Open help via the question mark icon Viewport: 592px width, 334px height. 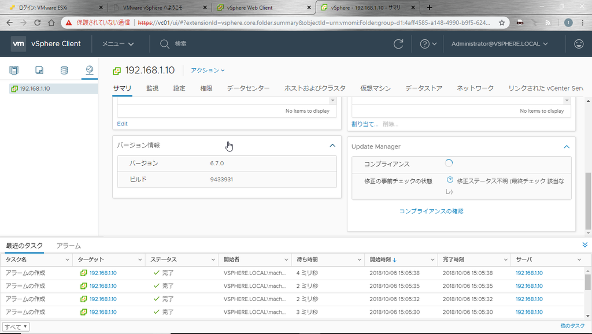pyautogui.click(x=424, y=43)
